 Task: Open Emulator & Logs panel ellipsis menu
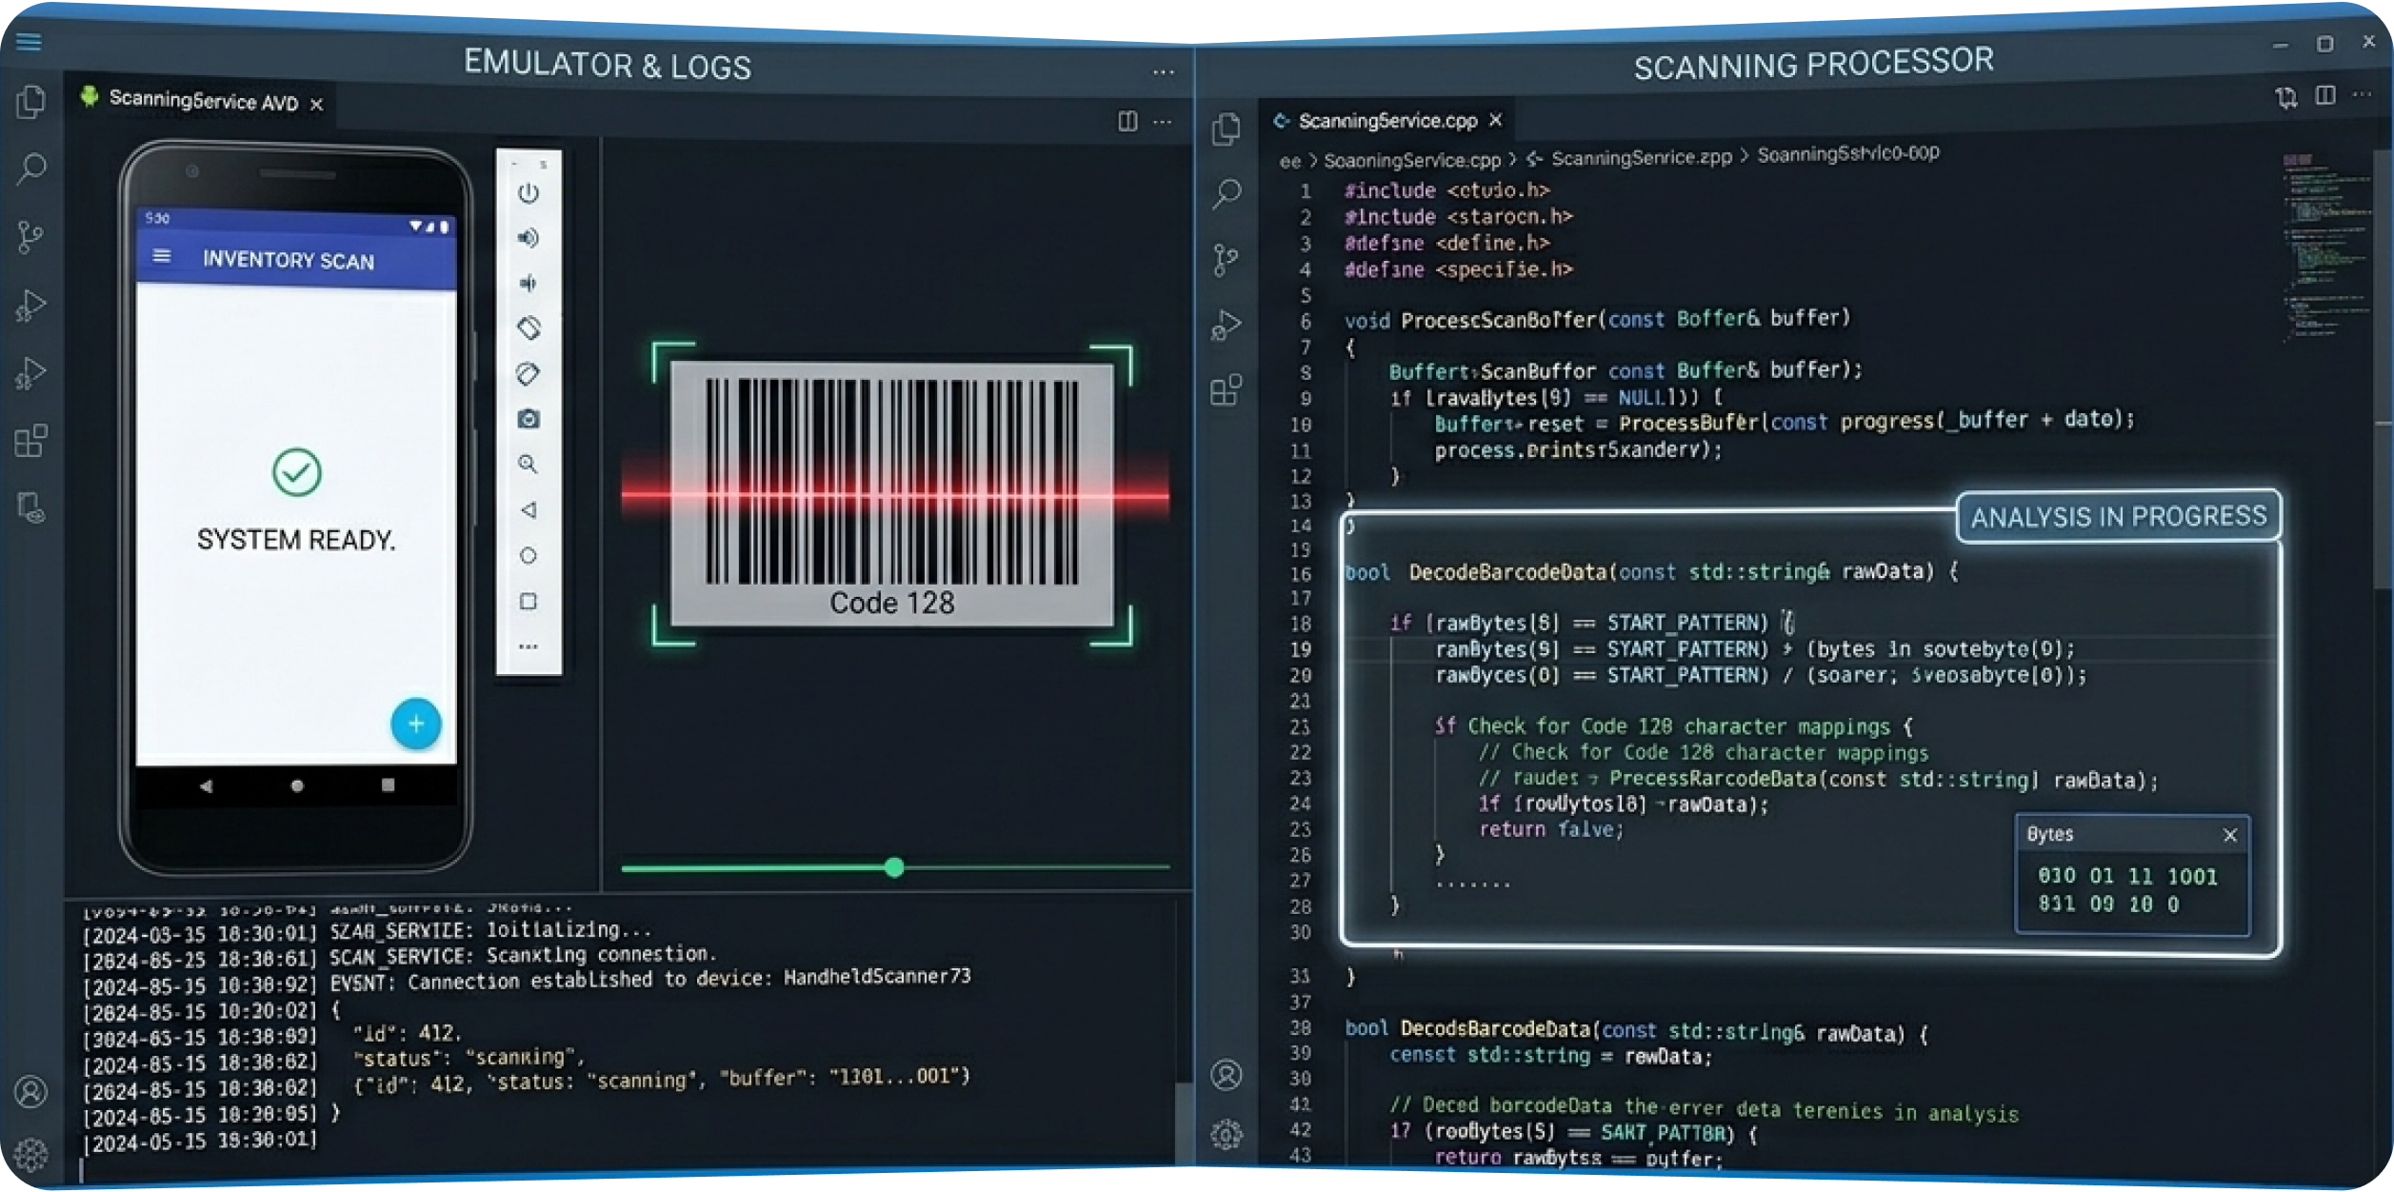[1164, 72]
